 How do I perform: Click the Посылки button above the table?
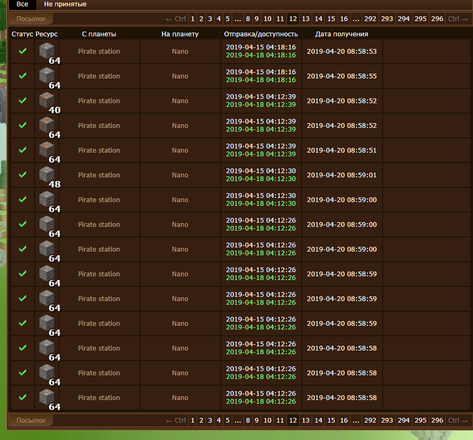pos(31,19)
